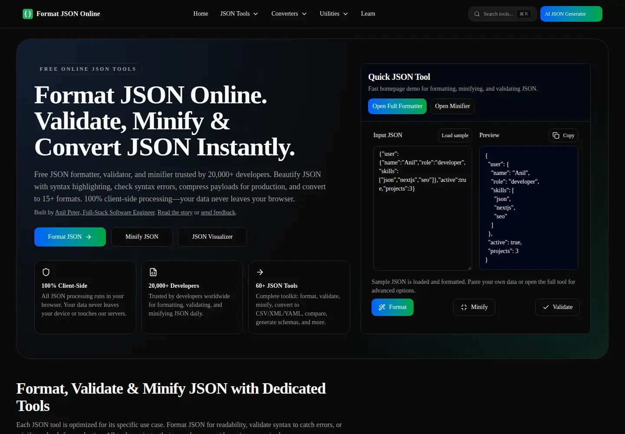Click the Preview label
625x434 pixels.
[x=489, y=135]
